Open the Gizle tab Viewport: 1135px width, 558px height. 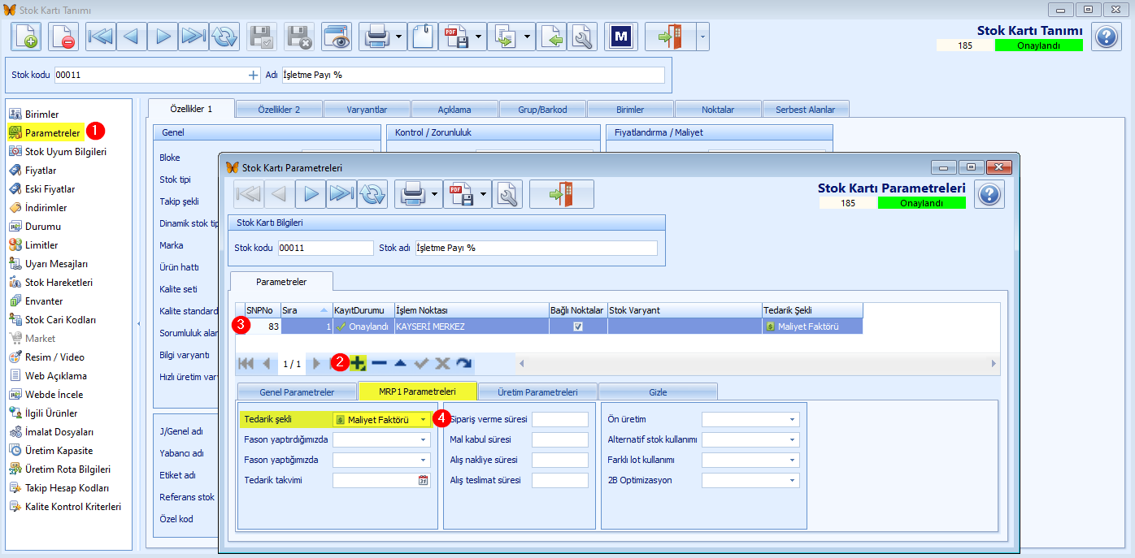coord(658,391)
